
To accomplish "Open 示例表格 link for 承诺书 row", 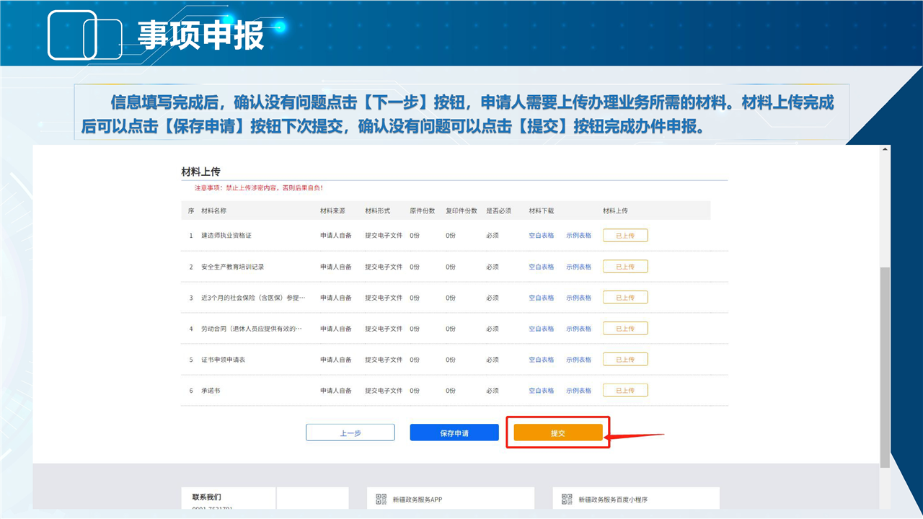I will tap(578, 391).
